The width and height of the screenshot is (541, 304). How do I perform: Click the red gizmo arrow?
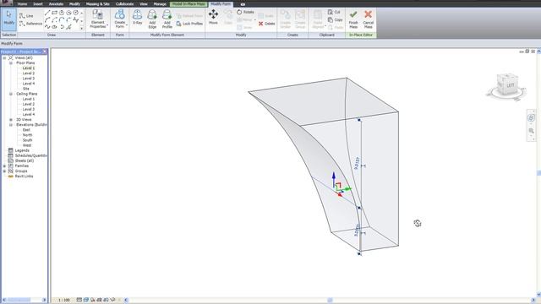(340, 194)
